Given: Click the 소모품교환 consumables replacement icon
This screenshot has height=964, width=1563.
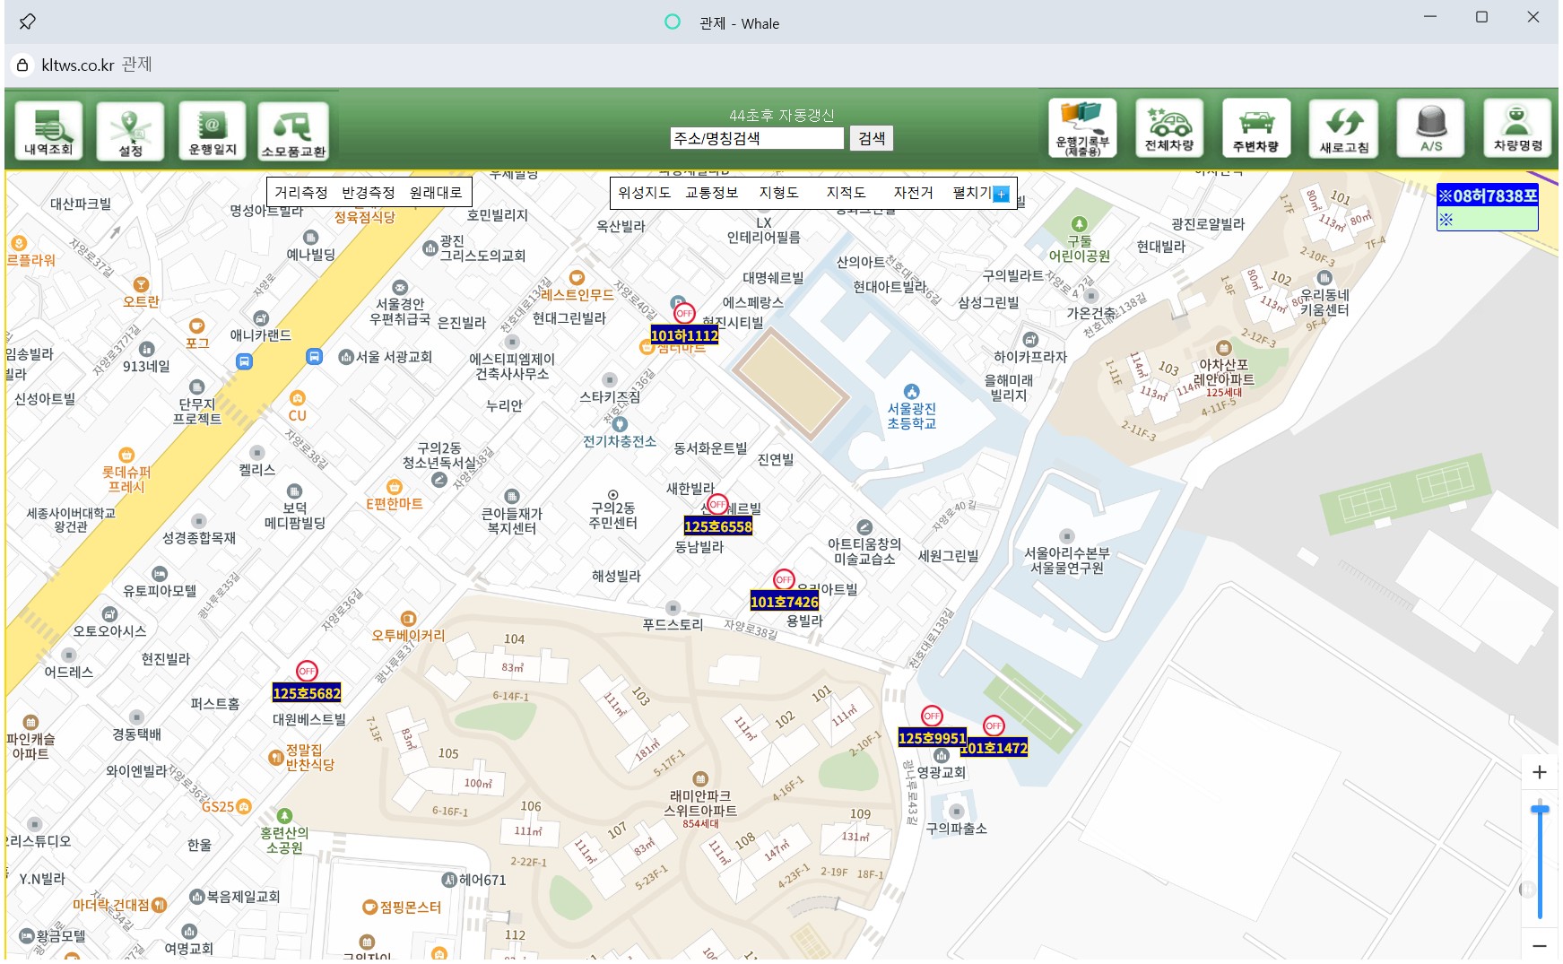Looking at the screenshot, I should (x=293, y=131).
